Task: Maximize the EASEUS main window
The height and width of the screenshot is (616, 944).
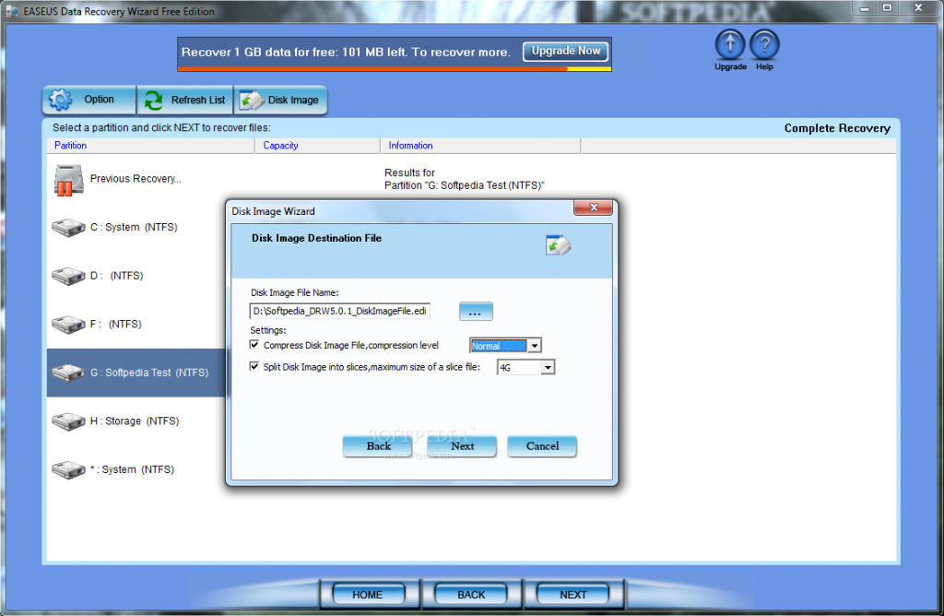Action: [x=887, y=8]
